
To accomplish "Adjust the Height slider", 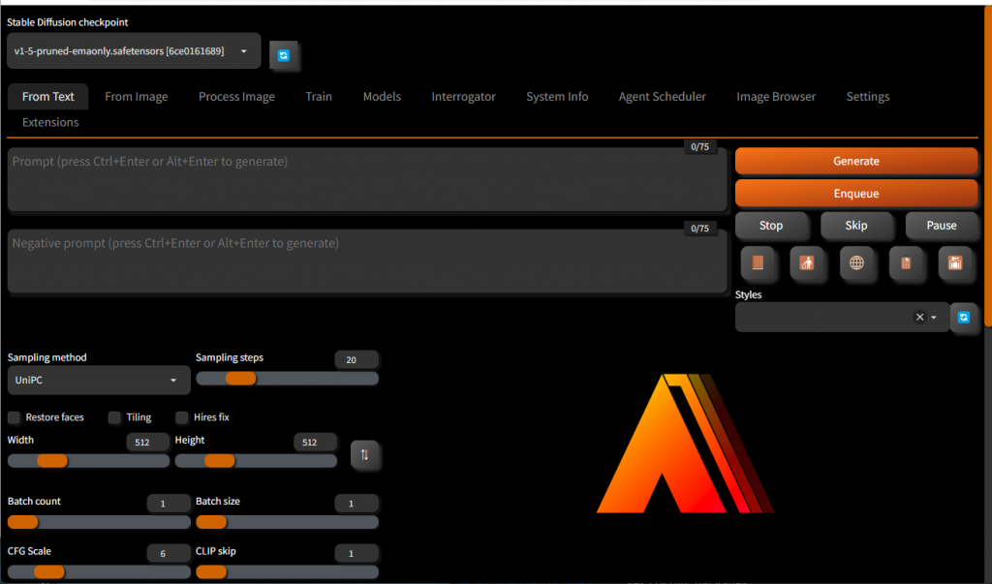I will click(256, 461).
